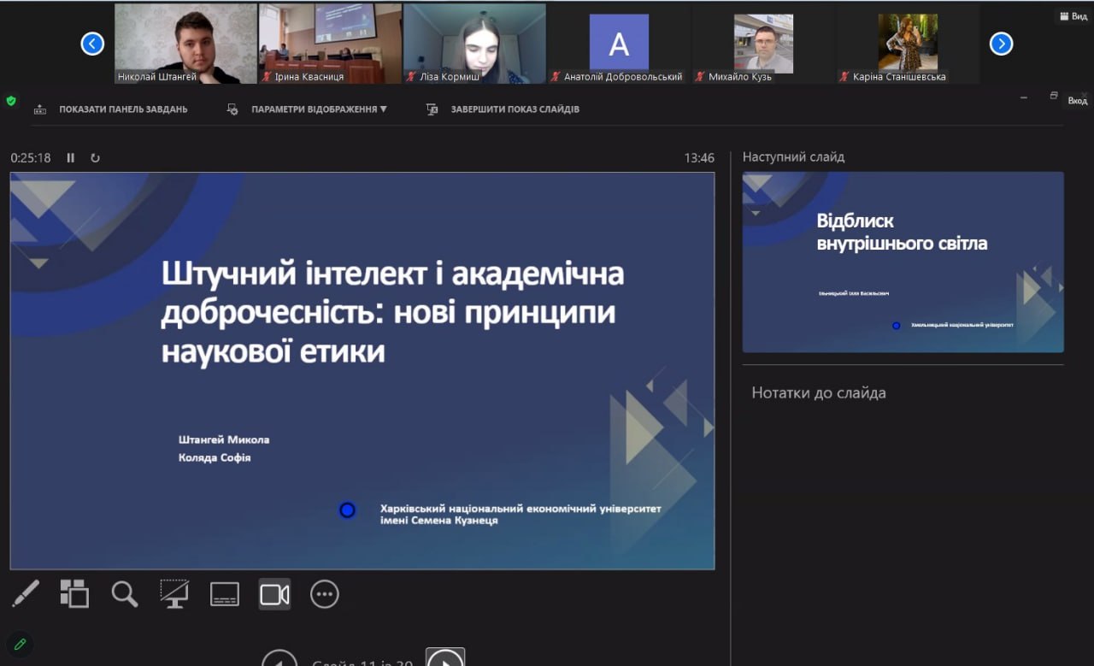The width and height of the screenshot is (1094, 666).
Task: Click the green annotation pencil icon
Action: coord(20,644)
